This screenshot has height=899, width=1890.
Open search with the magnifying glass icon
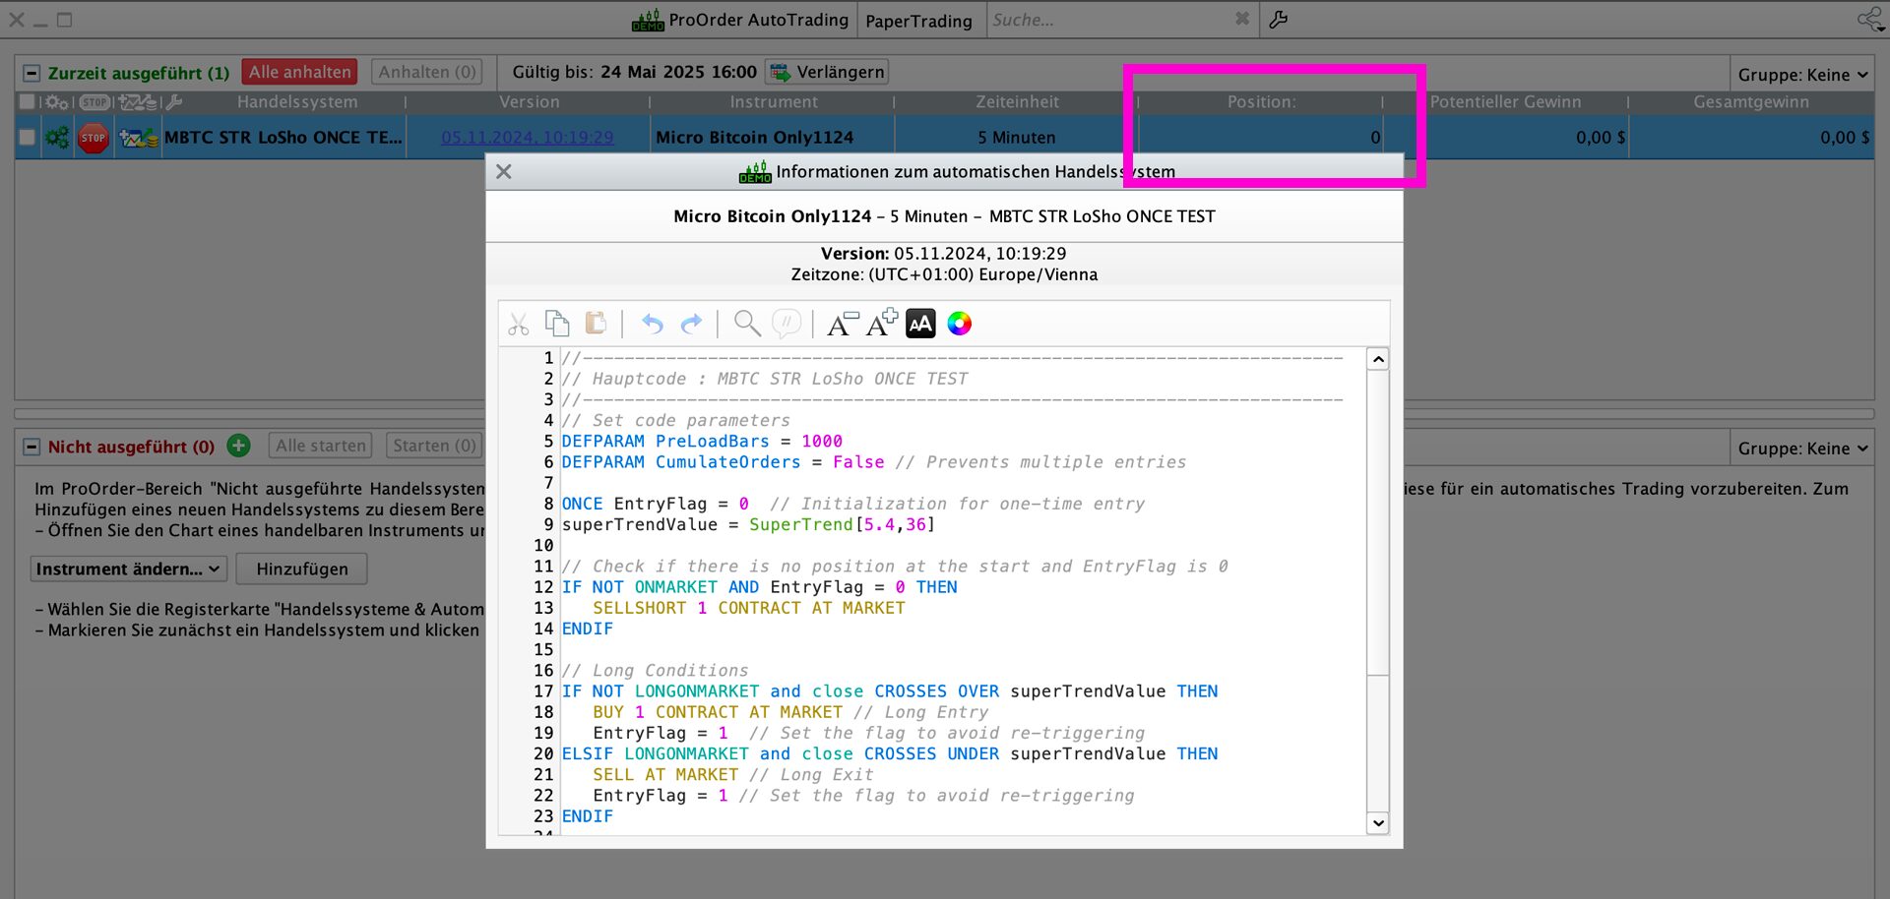(747, 324)
